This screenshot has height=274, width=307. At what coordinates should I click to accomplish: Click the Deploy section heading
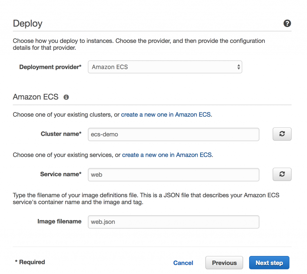28,23
